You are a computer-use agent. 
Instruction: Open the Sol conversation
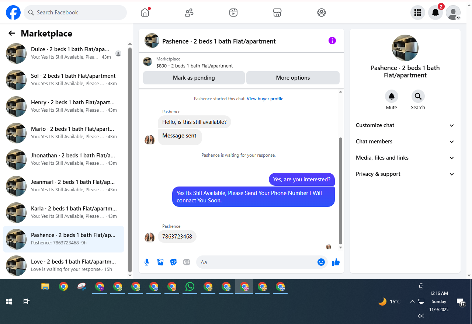63,80
